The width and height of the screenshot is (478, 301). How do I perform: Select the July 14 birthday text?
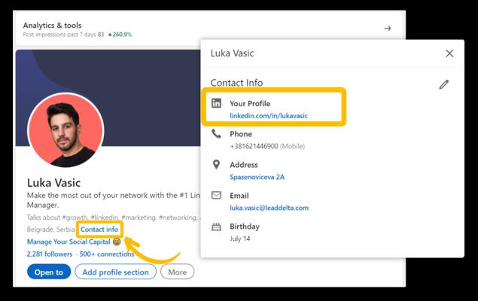[x=240, y=239]
